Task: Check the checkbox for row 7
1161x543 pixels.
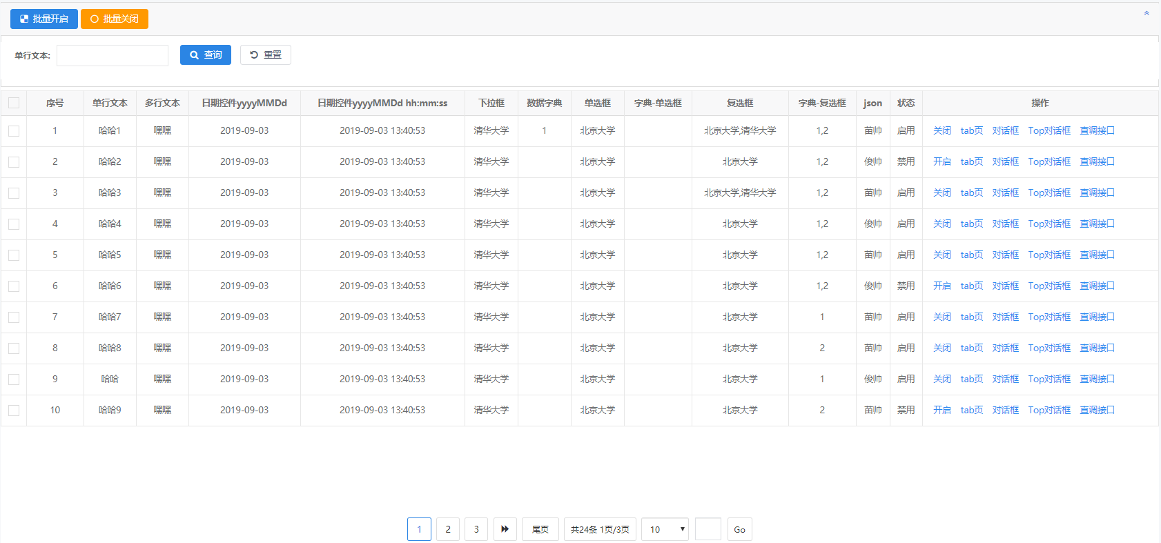Action: tap(14, 317)
